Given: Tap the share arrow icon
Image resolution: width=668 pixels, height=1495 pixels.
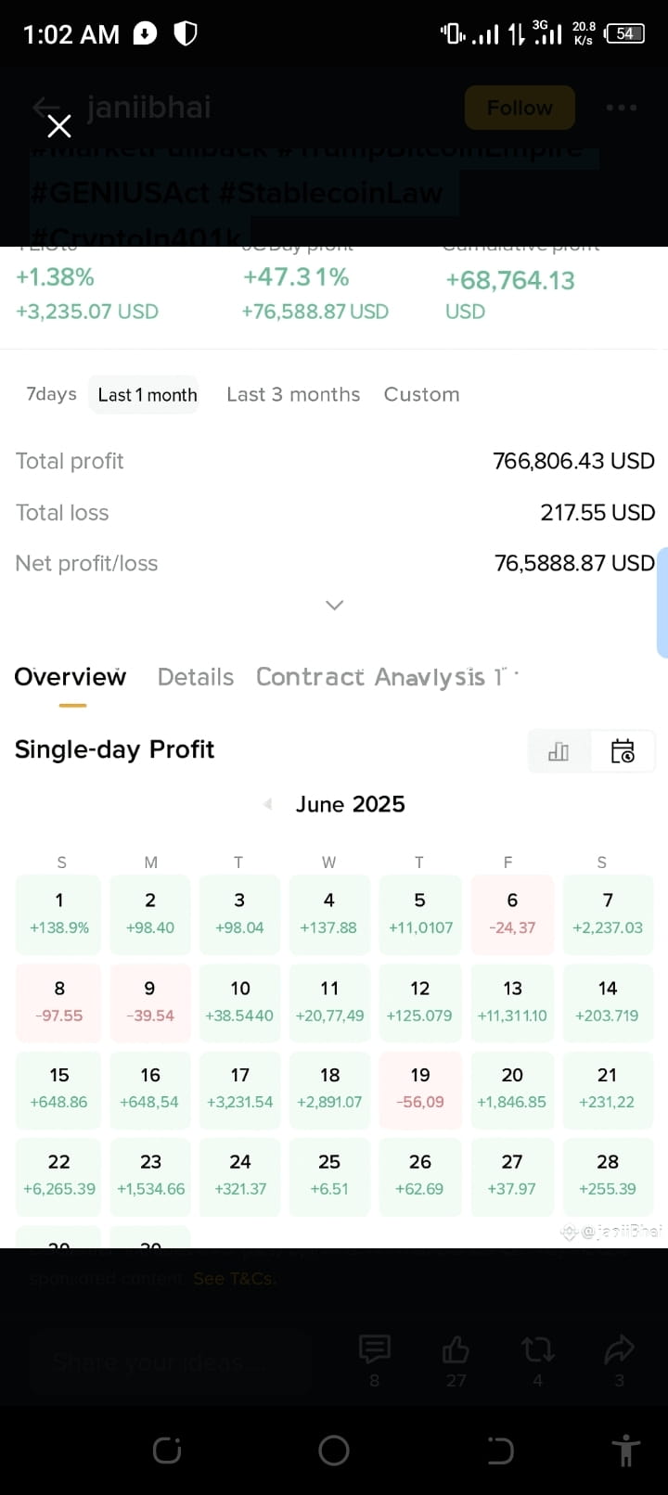Looking at the screenshot, I should pyautogui.click(x=619, y=1349).
